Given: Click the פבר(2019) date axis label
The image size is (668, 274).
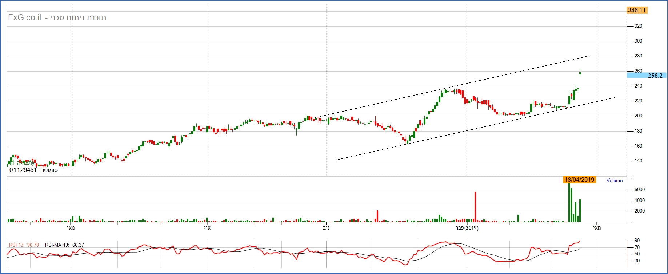Looking at the screenshot, I should tap(467, 228).
